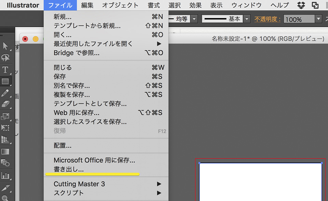Open the 均等 stroke profile dropdown arrow
This screenshot has height=201, width=328.
[194, 19]
